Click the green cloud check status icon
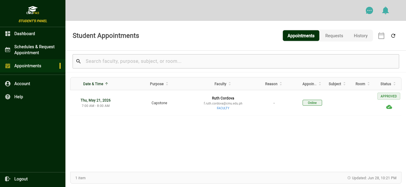The width and height of the screenshot is (406, 187). point(389,107)
